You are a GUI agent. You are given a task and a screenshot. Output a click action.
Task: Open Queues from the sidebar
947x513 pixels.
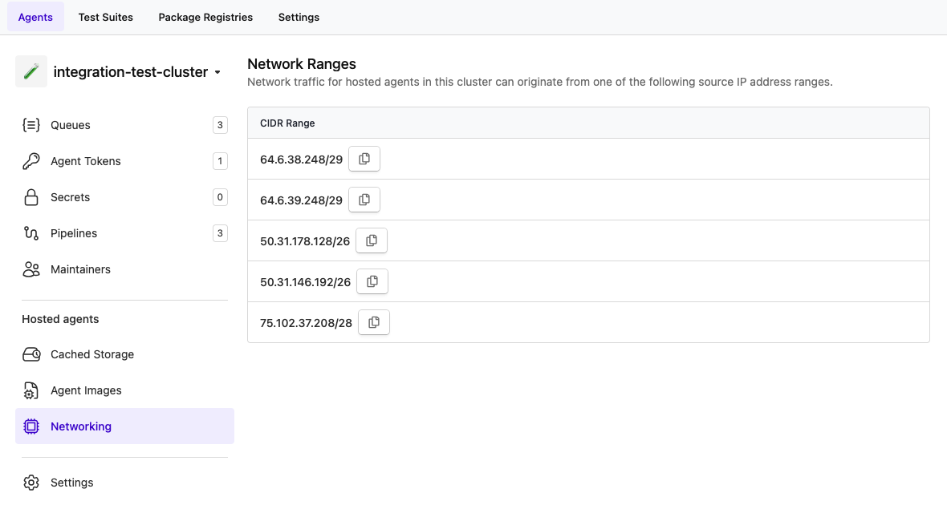[x=71, y=125]
